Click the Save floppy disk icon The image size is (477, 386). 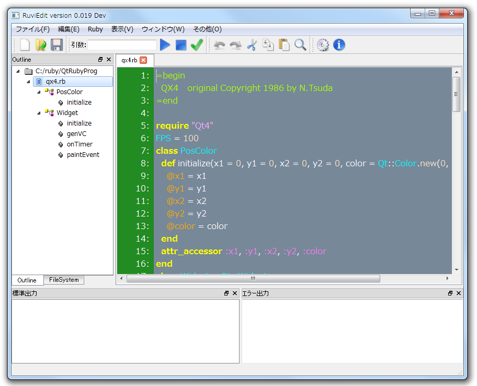56,45
